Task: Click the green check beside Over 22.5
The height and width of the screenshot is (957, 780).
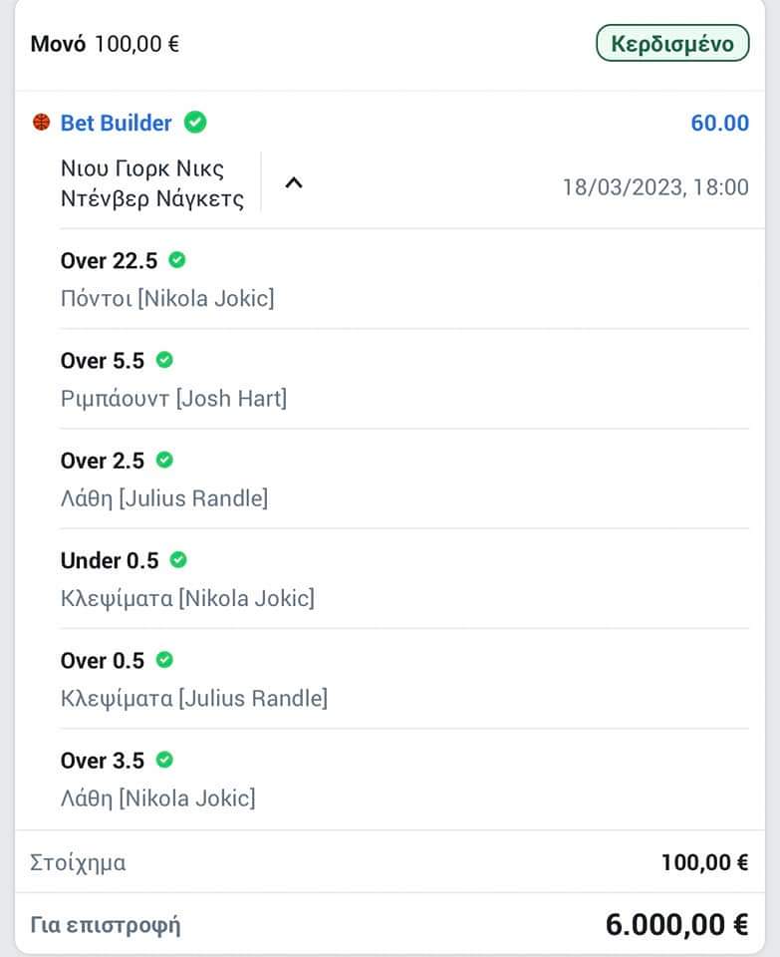Action: tap(177, 260)
